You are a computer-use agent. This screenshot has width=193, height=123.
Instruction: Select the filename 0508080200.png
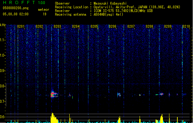click(x=16, y=8)
